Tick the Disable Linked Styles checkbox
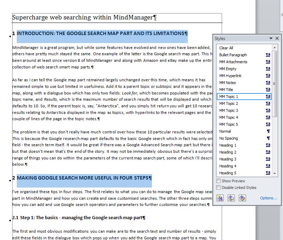 [219, 188]
